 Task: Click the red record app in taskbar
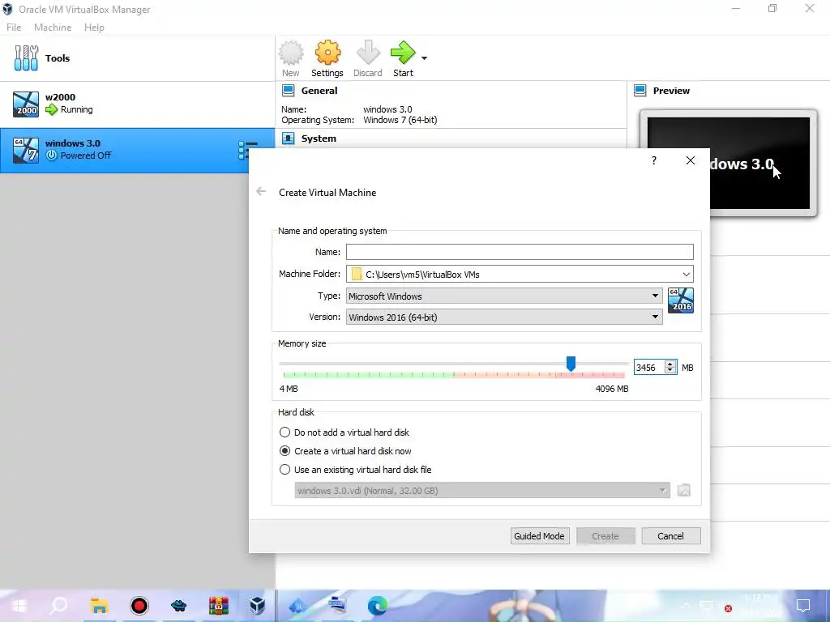(139, 606)
